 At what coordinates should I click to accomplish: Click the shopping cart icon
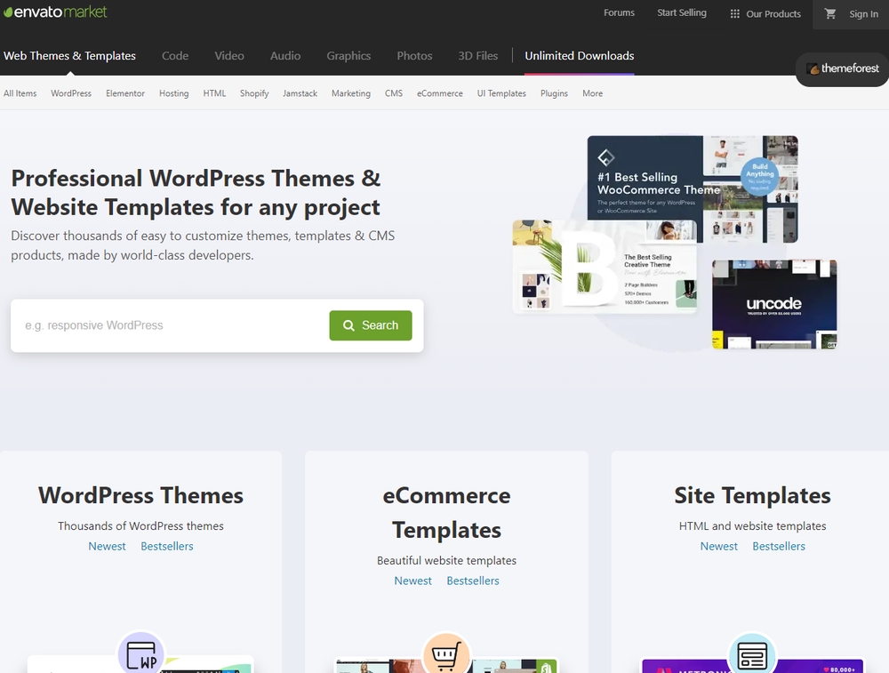point(830,14)
